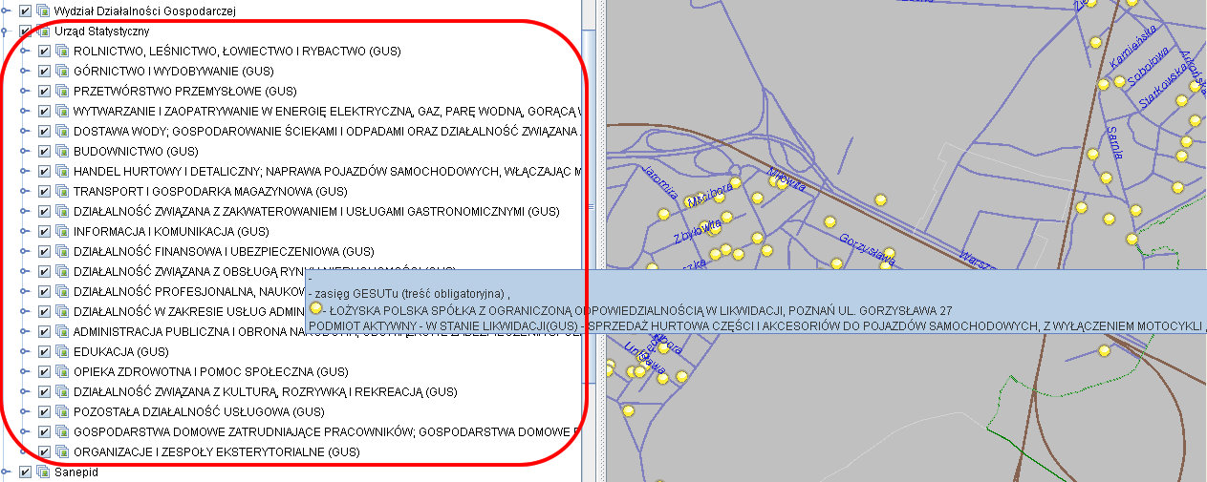Click the layer icon for GÓRNICTWO I WYDOBYWANIE
This screenshot has width=1207, height=482.
pyautogui.click(x=62, y=71)
